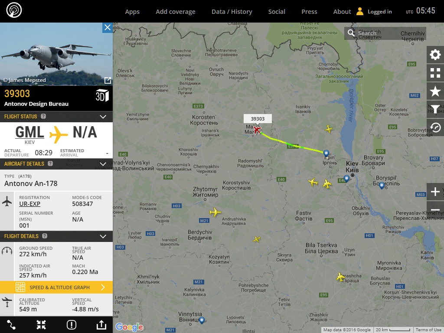Open the filter funnel icon
This screenshot has height=333, width=444.
click(x=435, y=109)
